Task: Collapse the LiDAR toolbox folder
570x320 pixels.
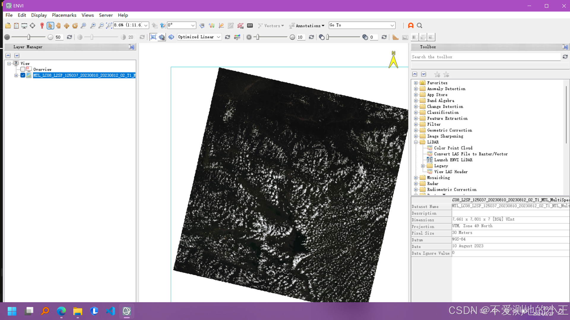Action: [x=416, y=142]
